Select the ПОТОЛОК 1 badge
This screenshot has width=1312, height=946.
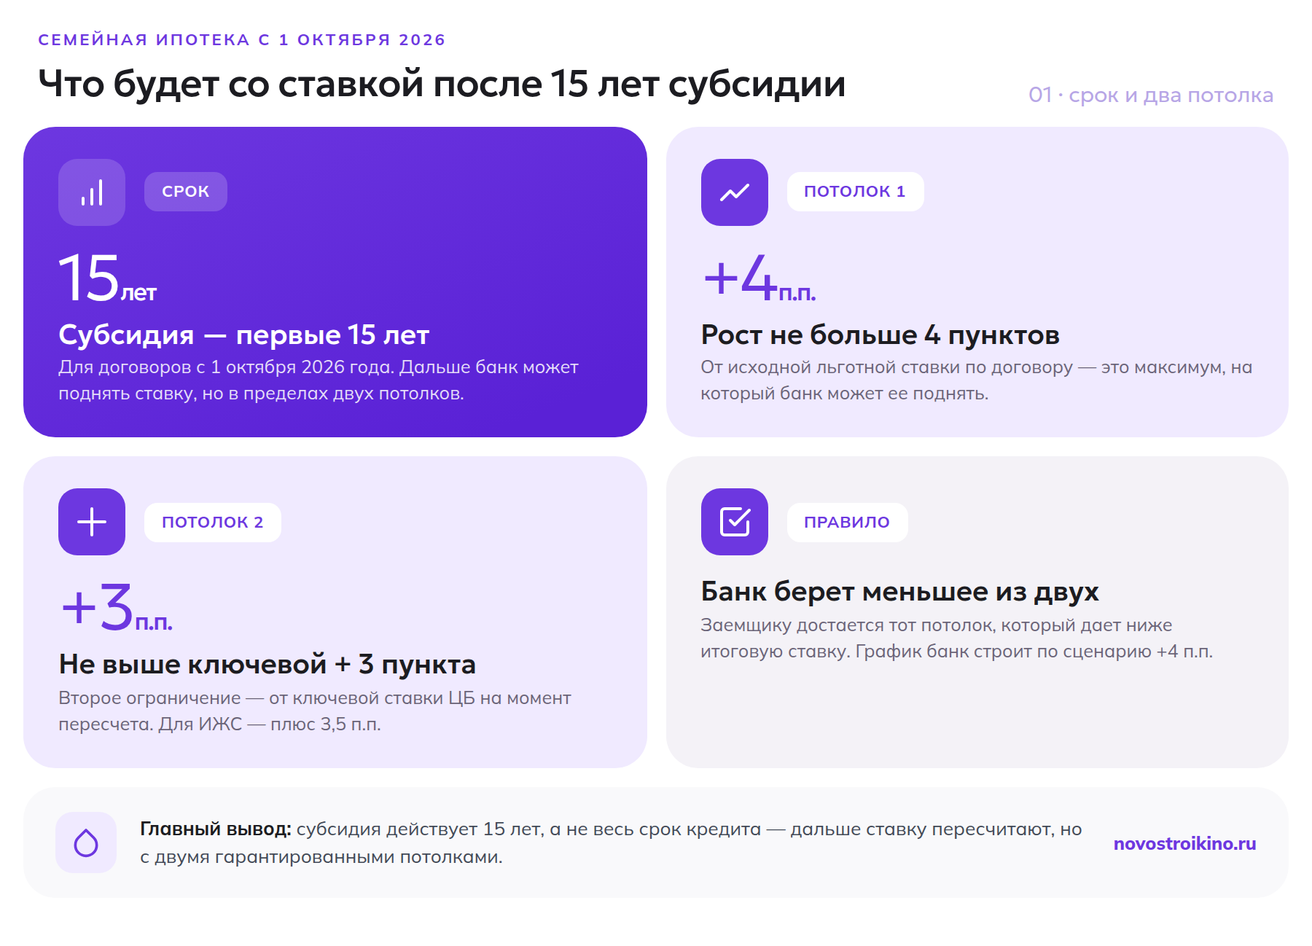pos(855,192)
